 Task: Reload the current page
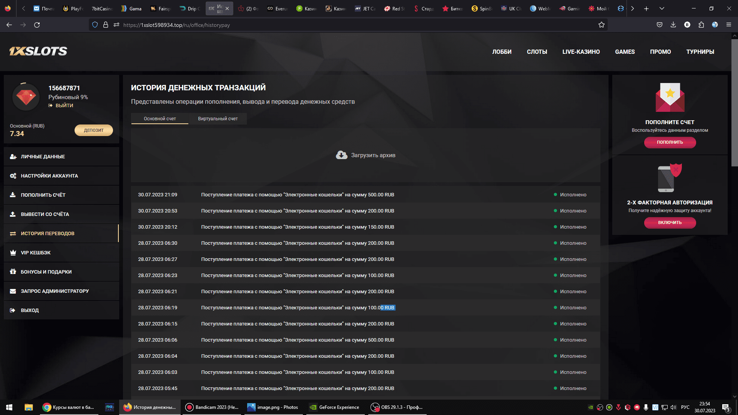37,25
